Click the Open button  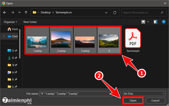coord(133,101)
